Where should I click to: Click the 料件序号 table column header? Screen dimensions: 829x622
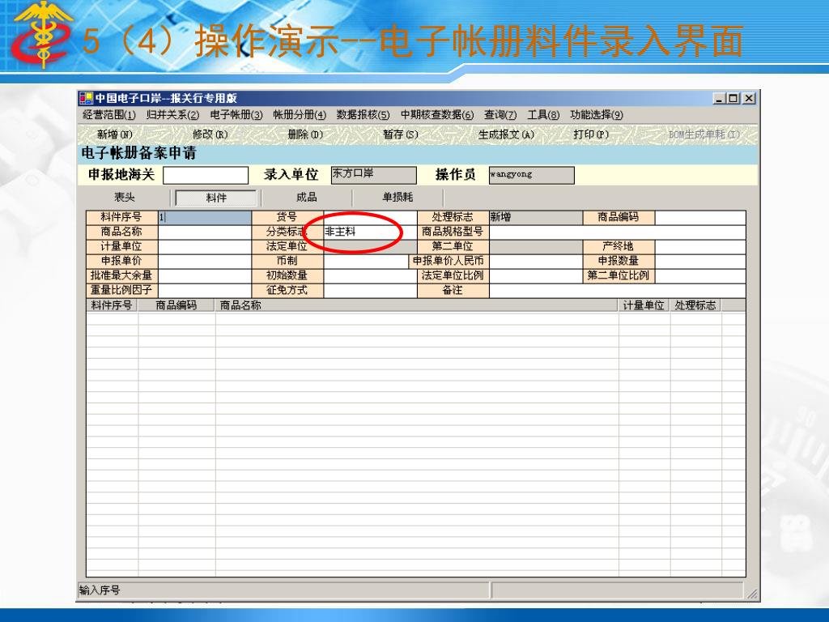(112, 305)
